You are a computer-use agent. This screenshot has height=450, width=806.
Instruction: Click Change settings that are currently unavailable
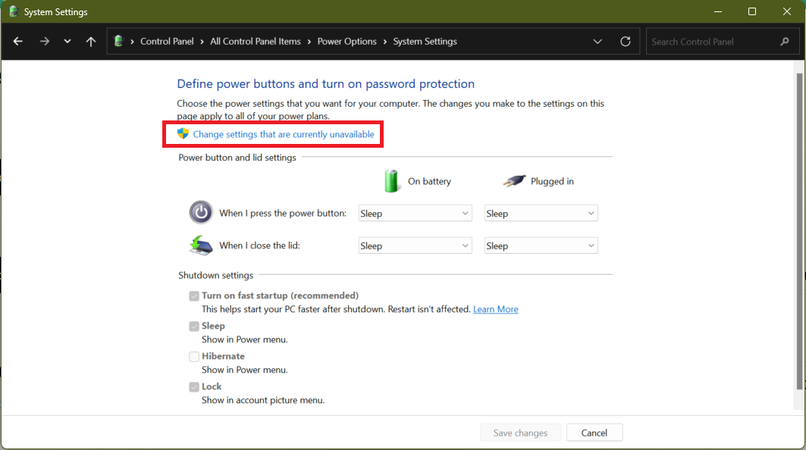(x=284, y=134)
